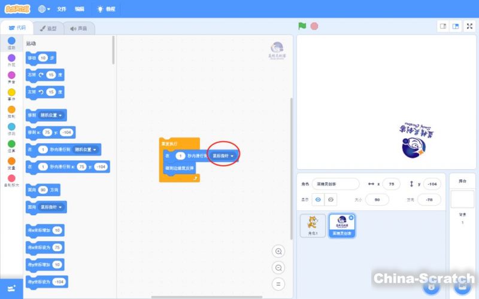The image size is (479, 299).
Task: Switch to the 造型 tab
Action: [48, 28]
